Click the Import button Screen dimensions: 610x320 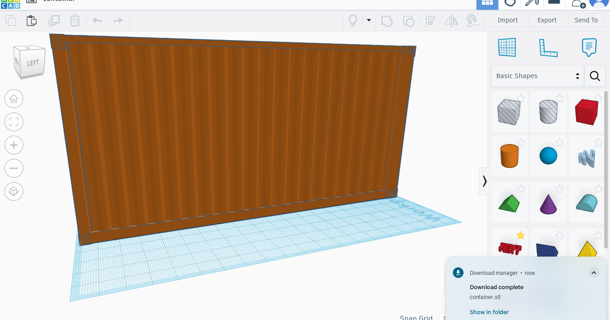coord(507,20)
